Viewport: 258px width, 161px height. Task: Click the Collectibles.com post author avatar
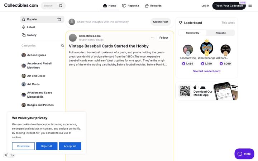73,38
